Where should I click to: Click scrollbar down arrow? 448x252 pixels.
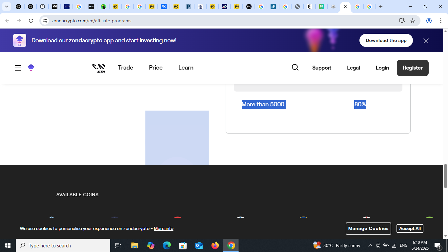tap(445, 236)
